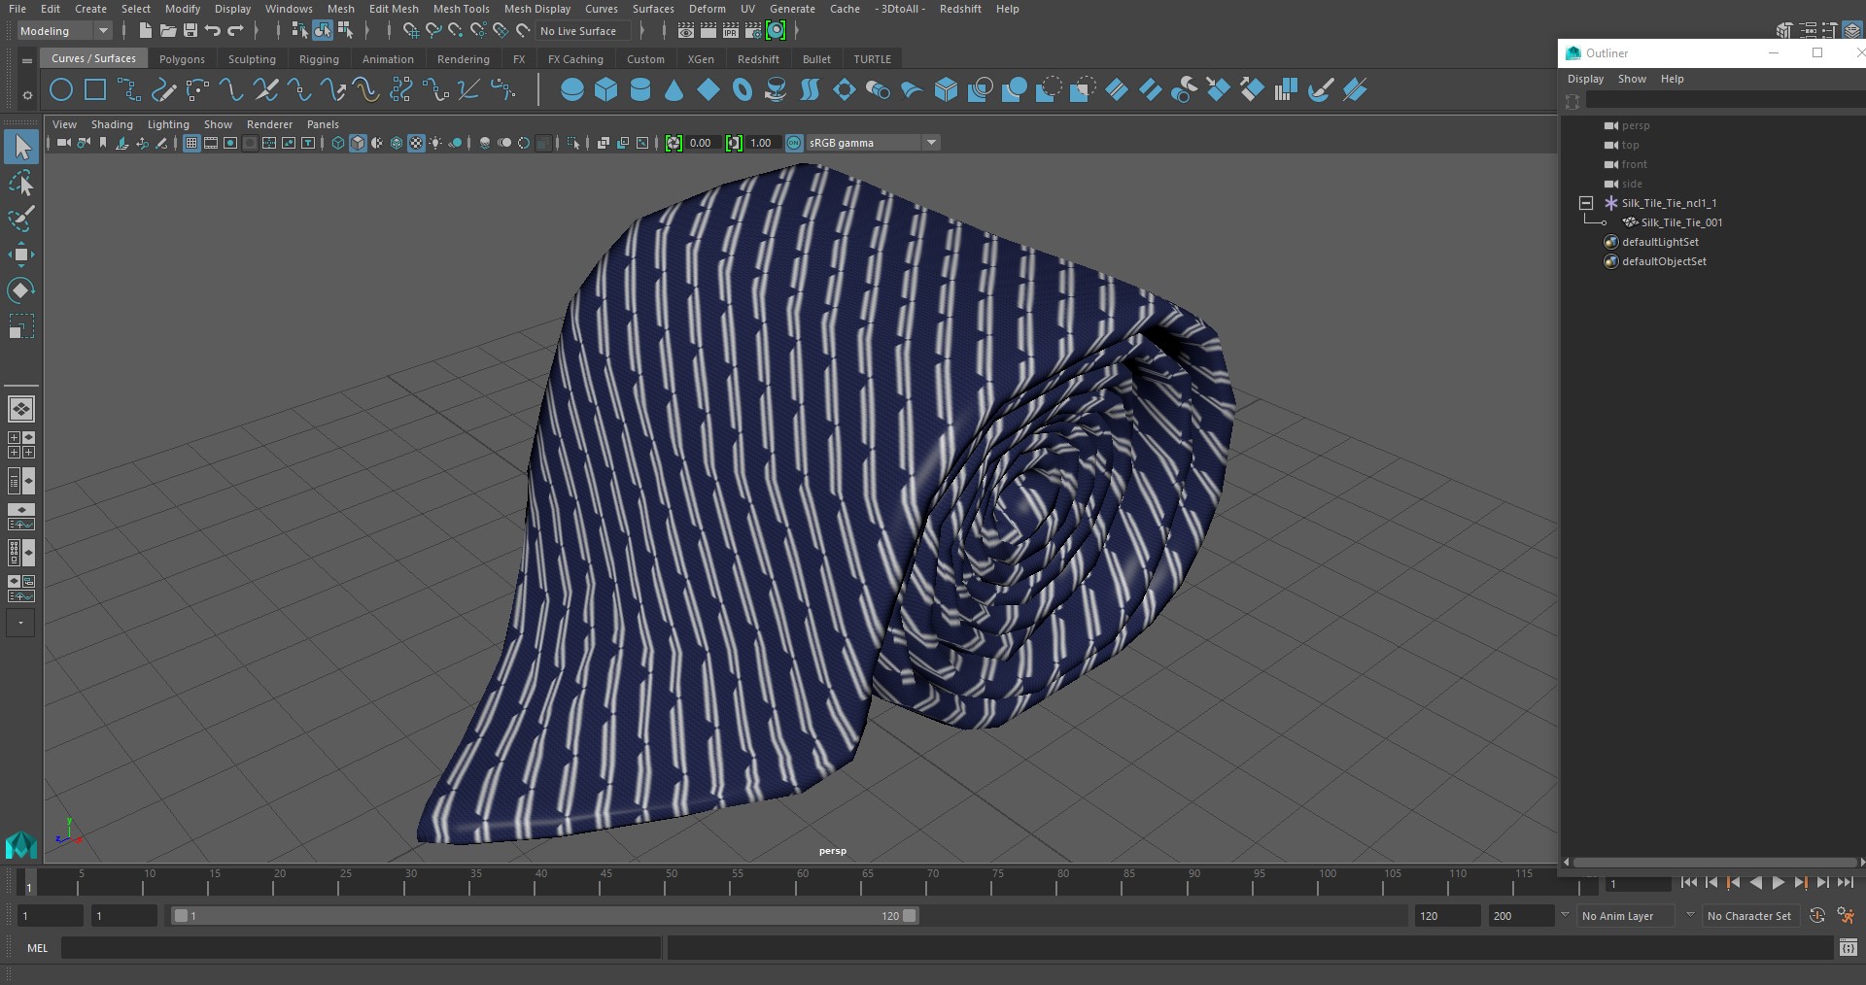
Task: Select the persp camera in the Outliner
Action: point(1635,125)
